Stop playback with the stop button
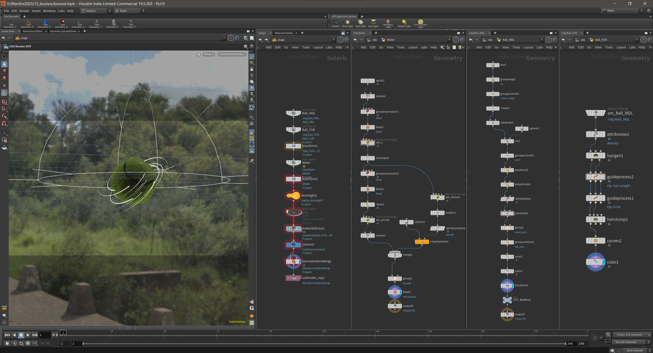 (x=21, y=335)
